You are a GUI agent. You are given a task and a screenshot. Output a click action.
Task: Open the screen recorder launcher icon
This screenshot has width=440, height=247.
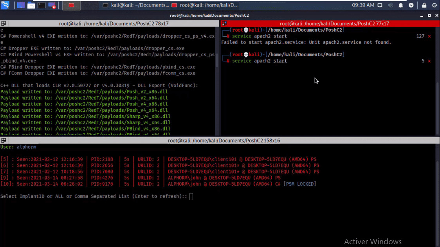click(52, 5)
